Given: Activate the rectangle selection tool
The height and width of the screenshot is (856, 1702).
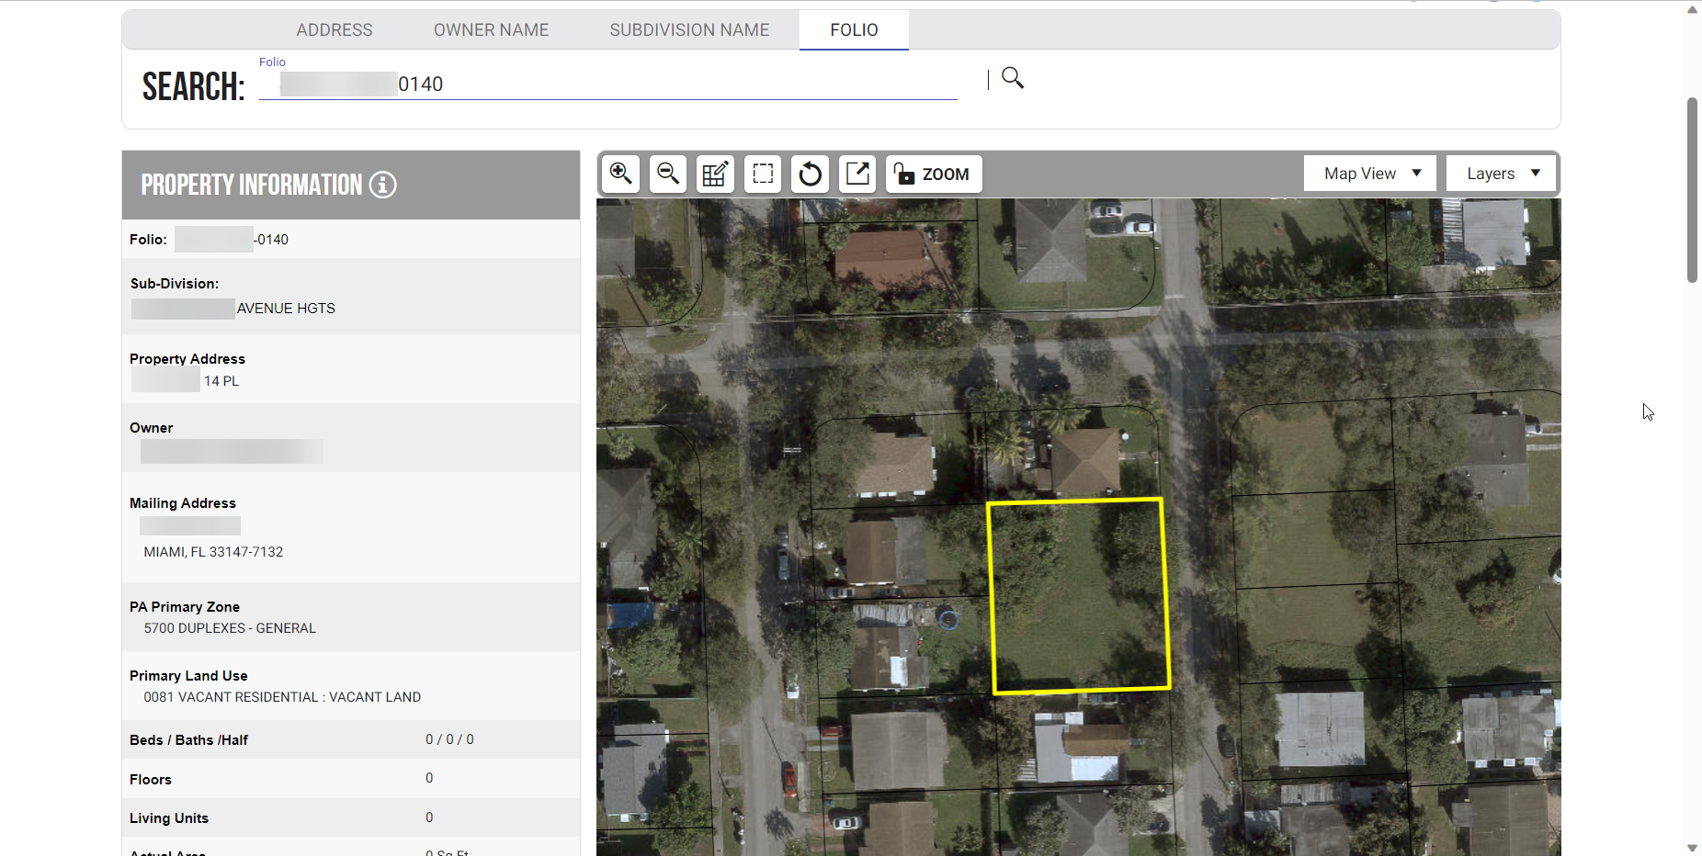Looking at the screenshot, I should pos(763,174).
